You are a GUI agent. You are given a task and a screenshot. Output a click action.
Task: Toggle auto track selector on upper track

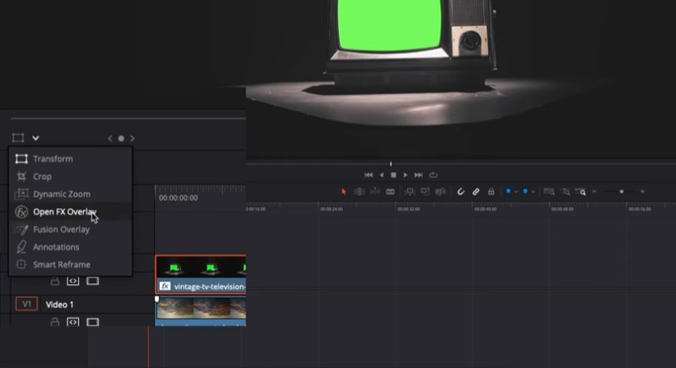73,281
